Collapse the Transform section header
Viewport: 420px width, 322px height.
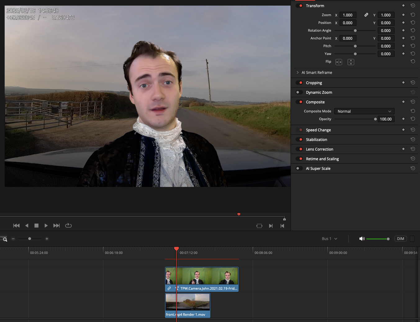315,6
